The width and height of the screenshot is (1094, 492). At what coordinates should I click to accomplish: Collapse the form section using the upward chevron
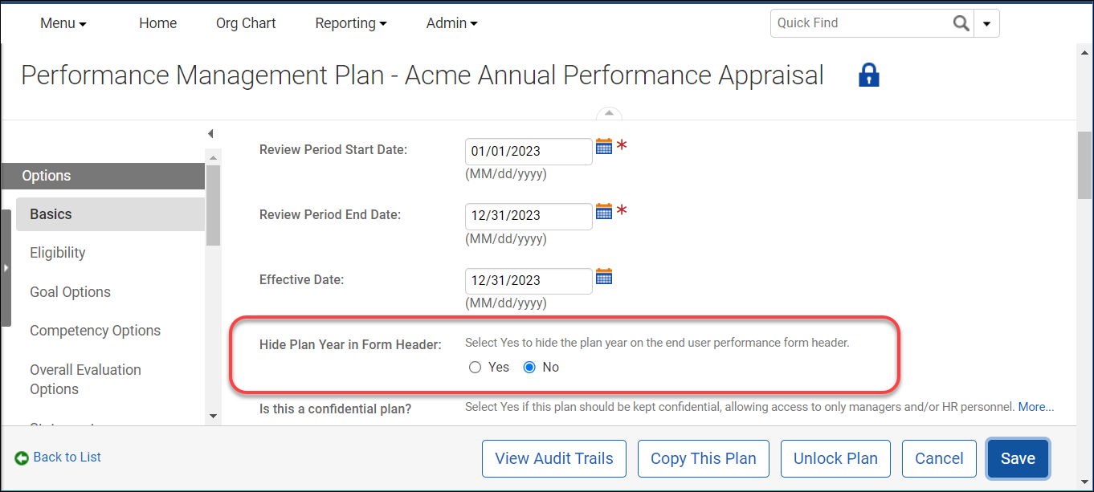point(609,114)
